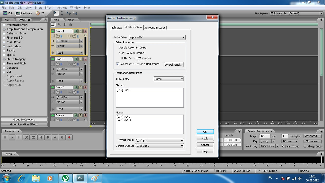This screenshot has width=325, height=183.
Task: Go to beginning in Transport
Action: coord(40,137)
